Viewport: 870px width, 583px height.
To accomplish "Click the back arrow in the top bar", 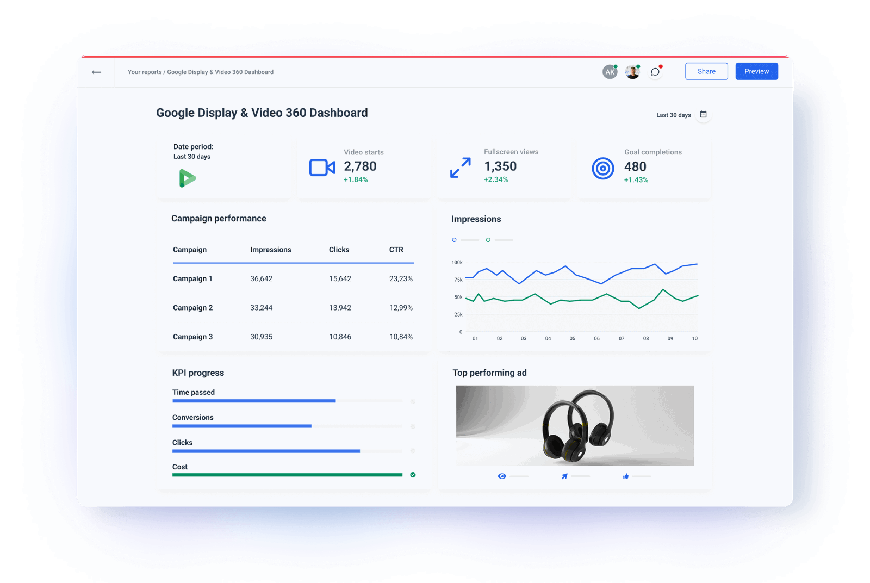I will [x=97, y=72].
